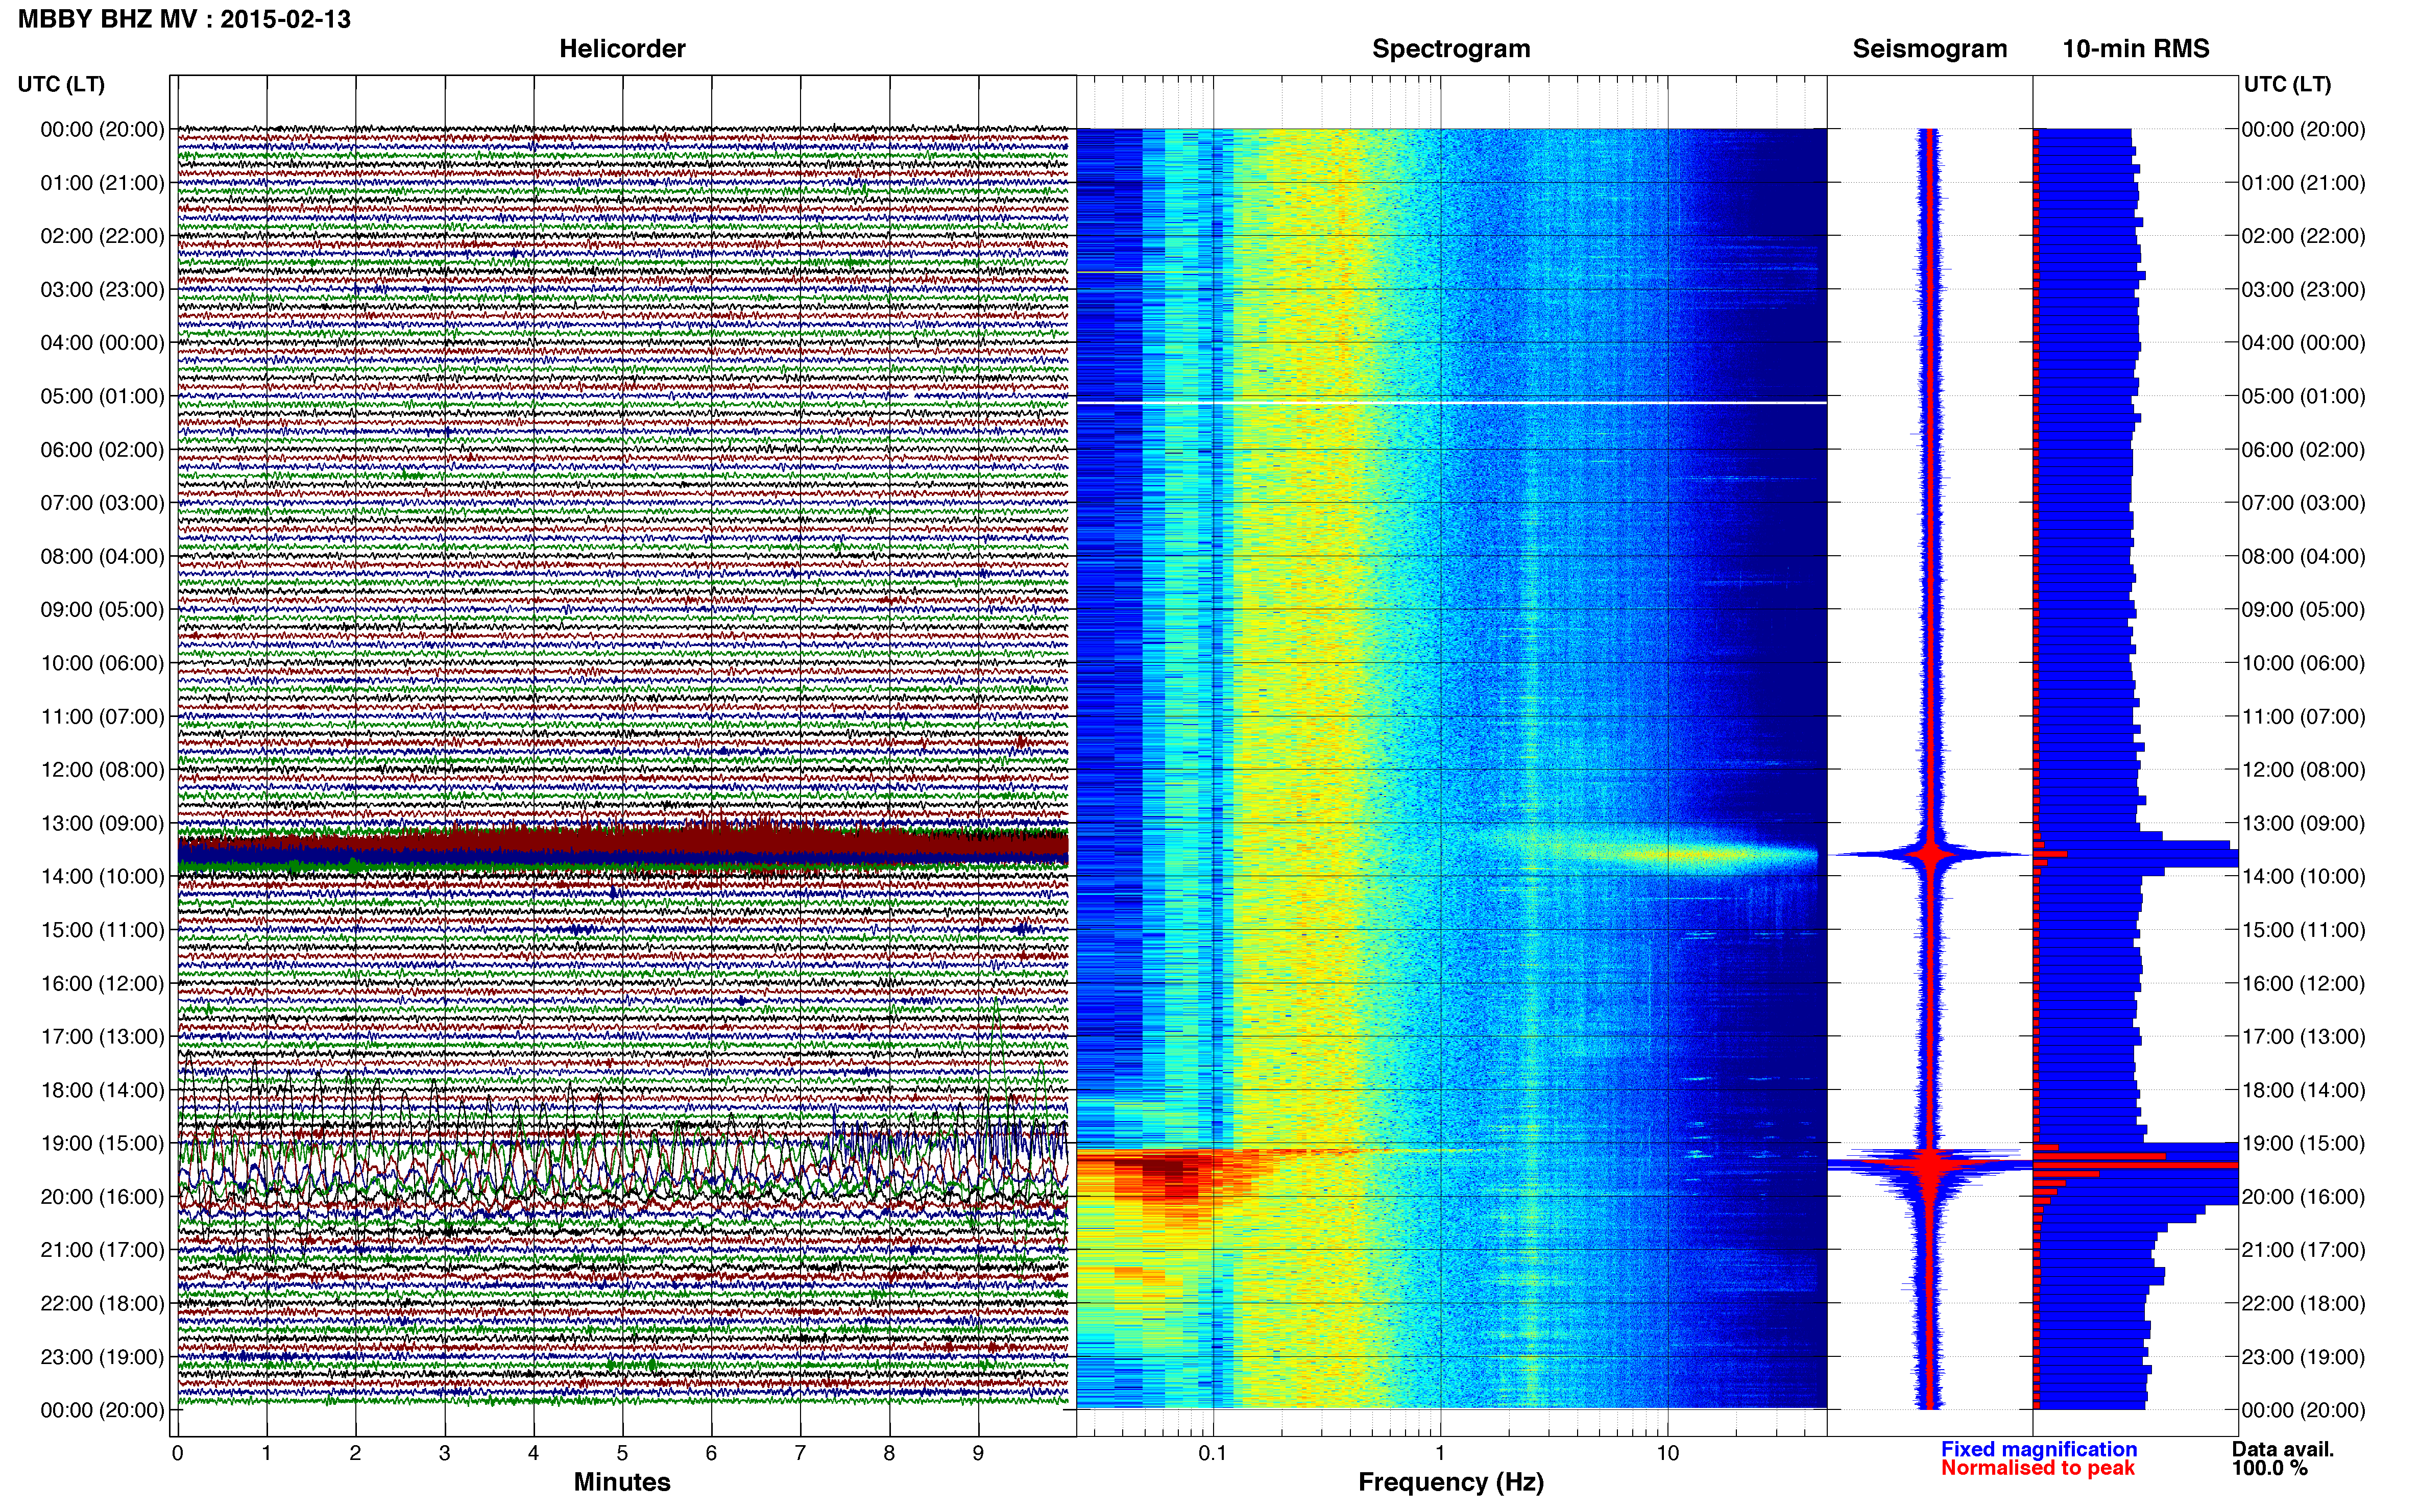Screen dimensions: 2420x1512
Task: Click the left '19:00 (15:00)' time label
Action: [x=102, y=1143]
